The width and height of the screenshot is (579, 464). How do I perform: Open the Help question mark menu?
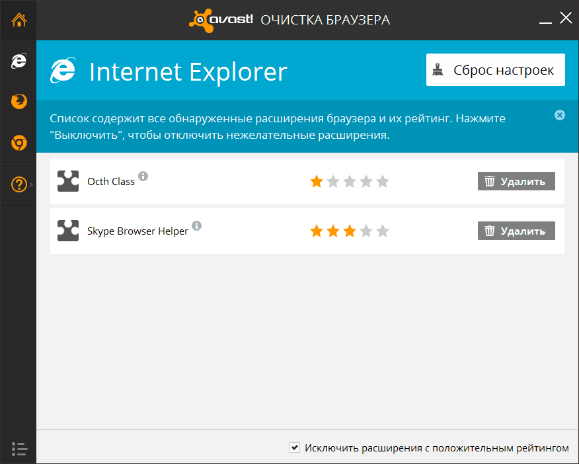pos(19,184)
